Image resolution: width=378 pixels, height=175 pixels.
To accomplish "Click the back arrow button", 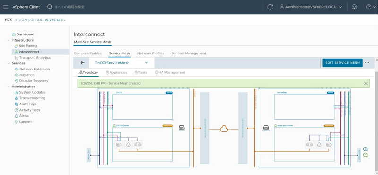I will (x=82, y=63).
